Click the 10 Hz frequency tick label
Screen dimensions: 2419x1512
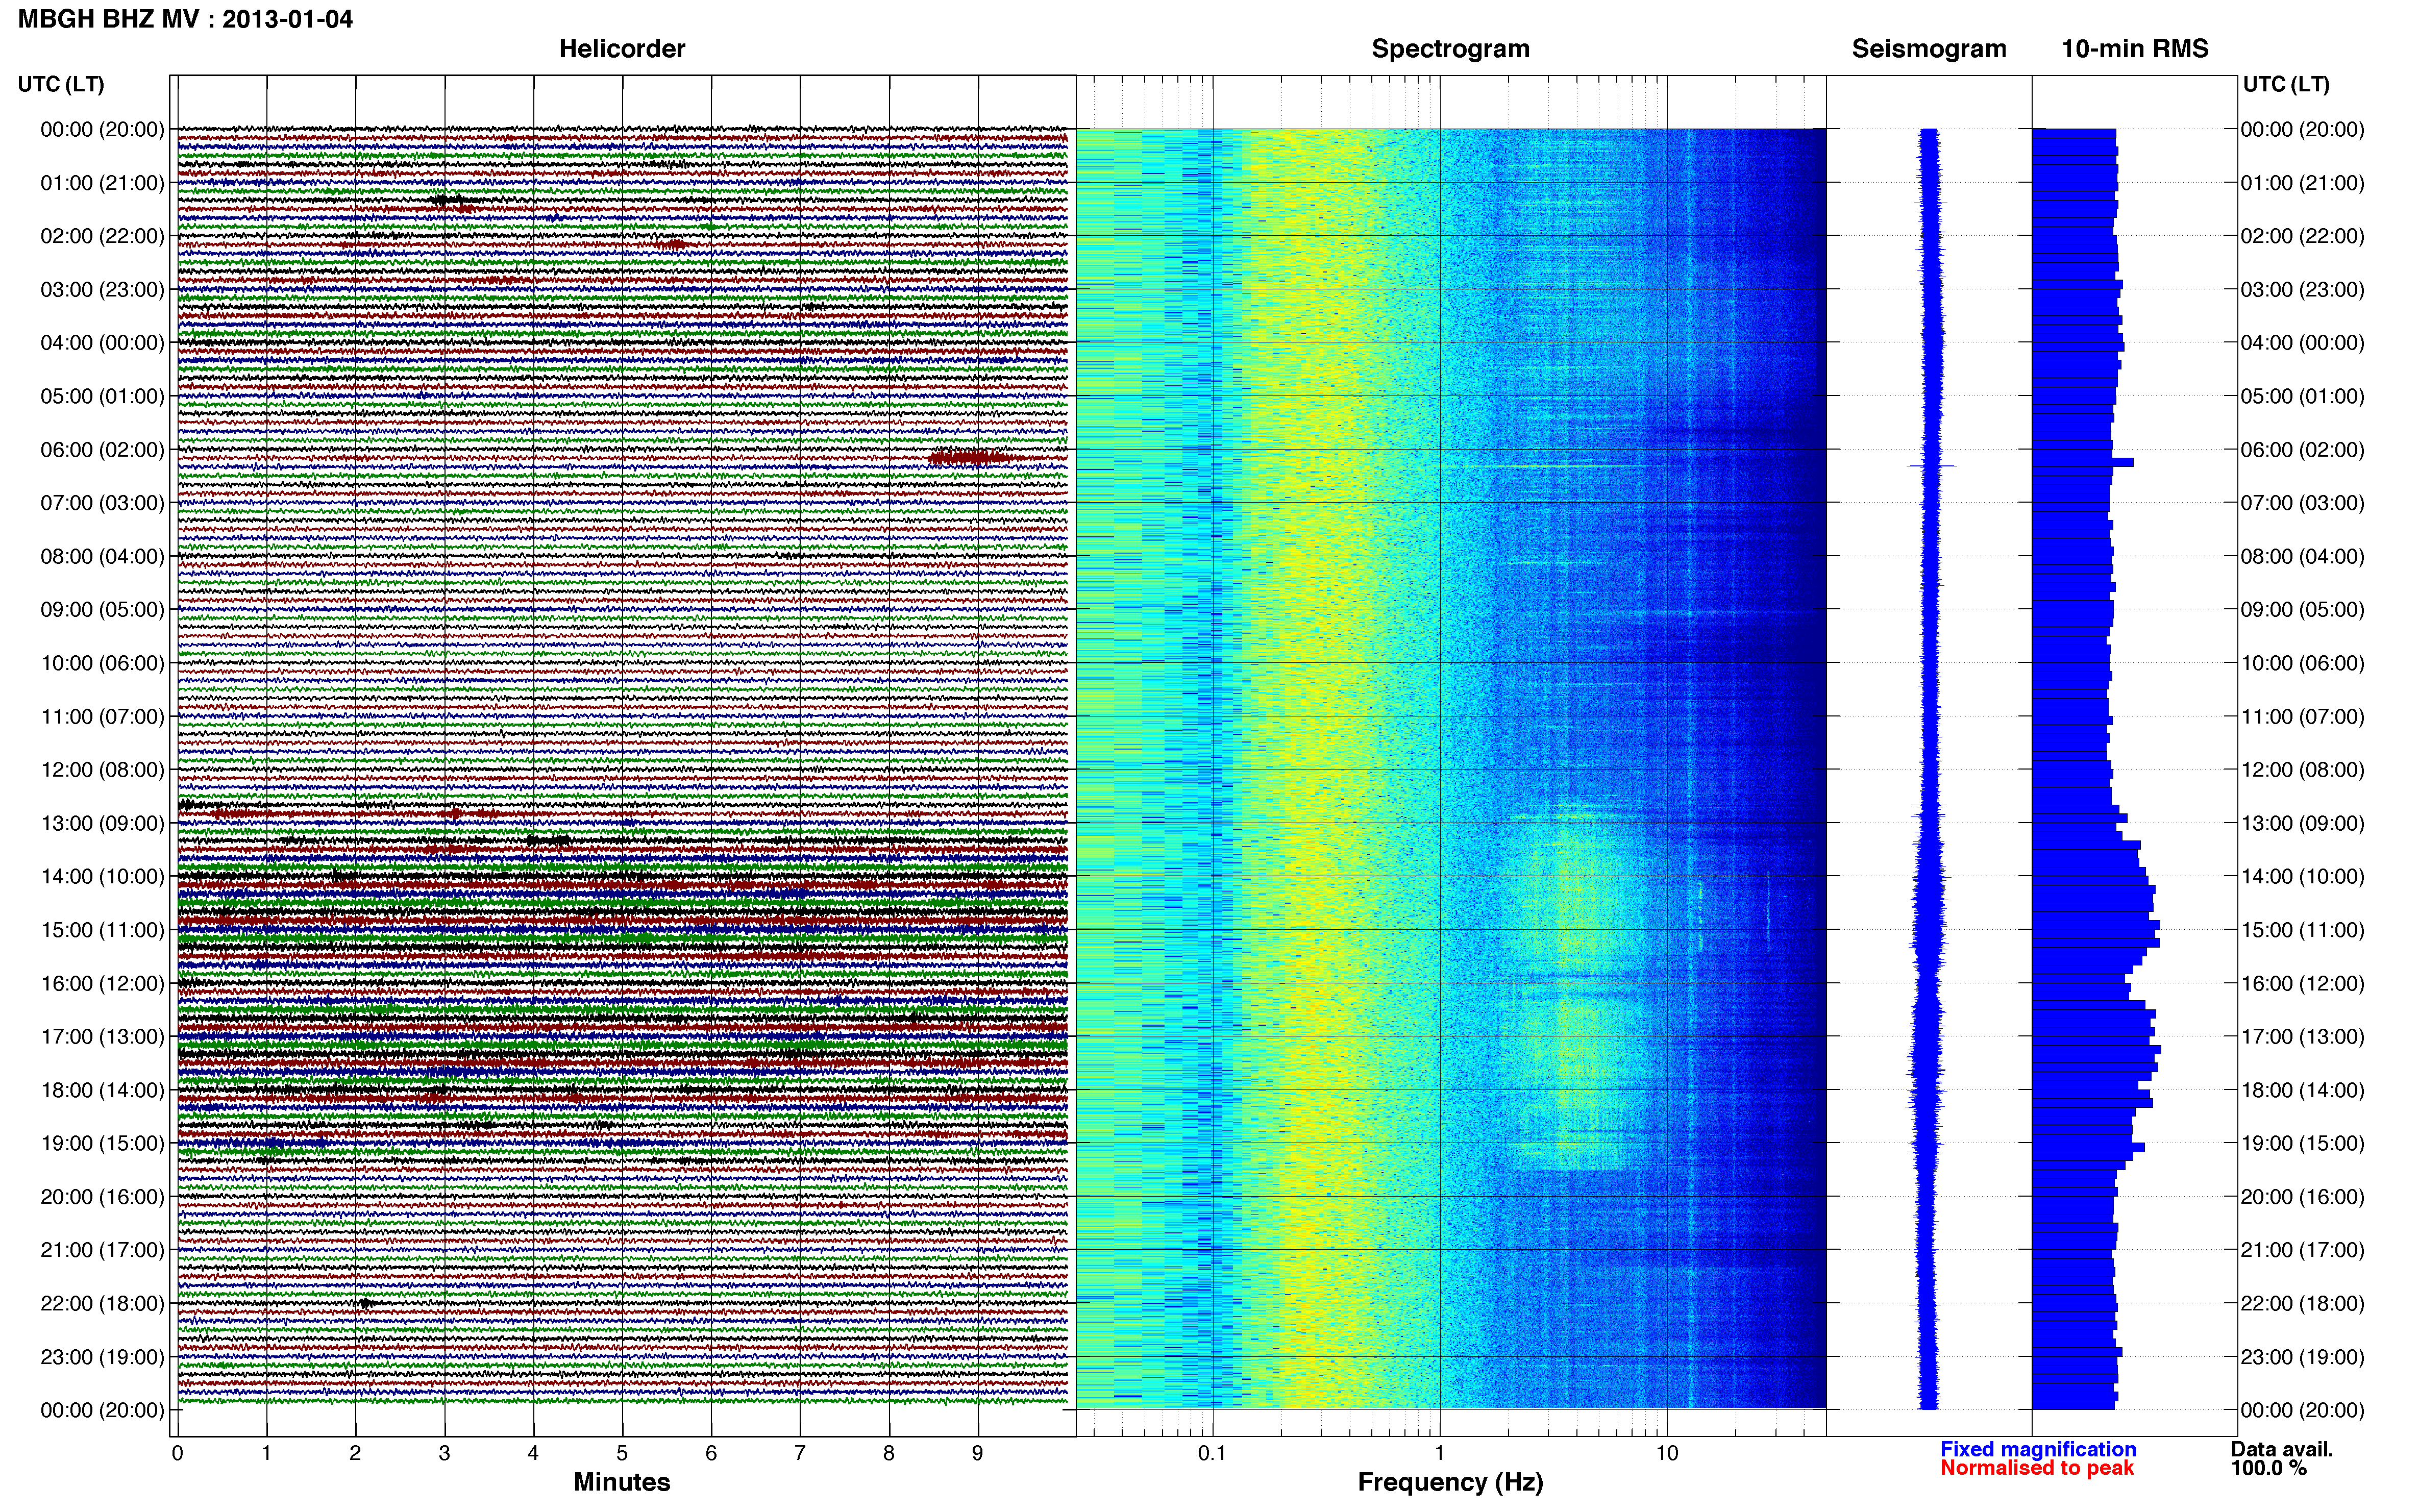1667,1453
